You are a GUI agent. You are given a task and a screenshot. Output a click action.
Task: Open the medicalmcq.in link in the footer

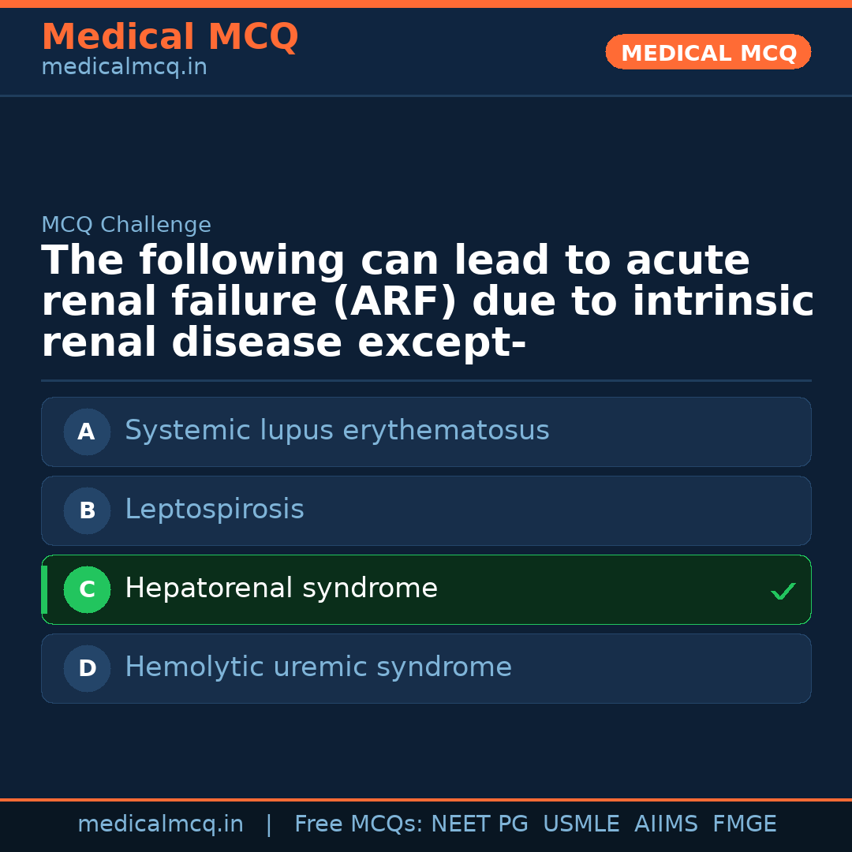pos(160,824)
